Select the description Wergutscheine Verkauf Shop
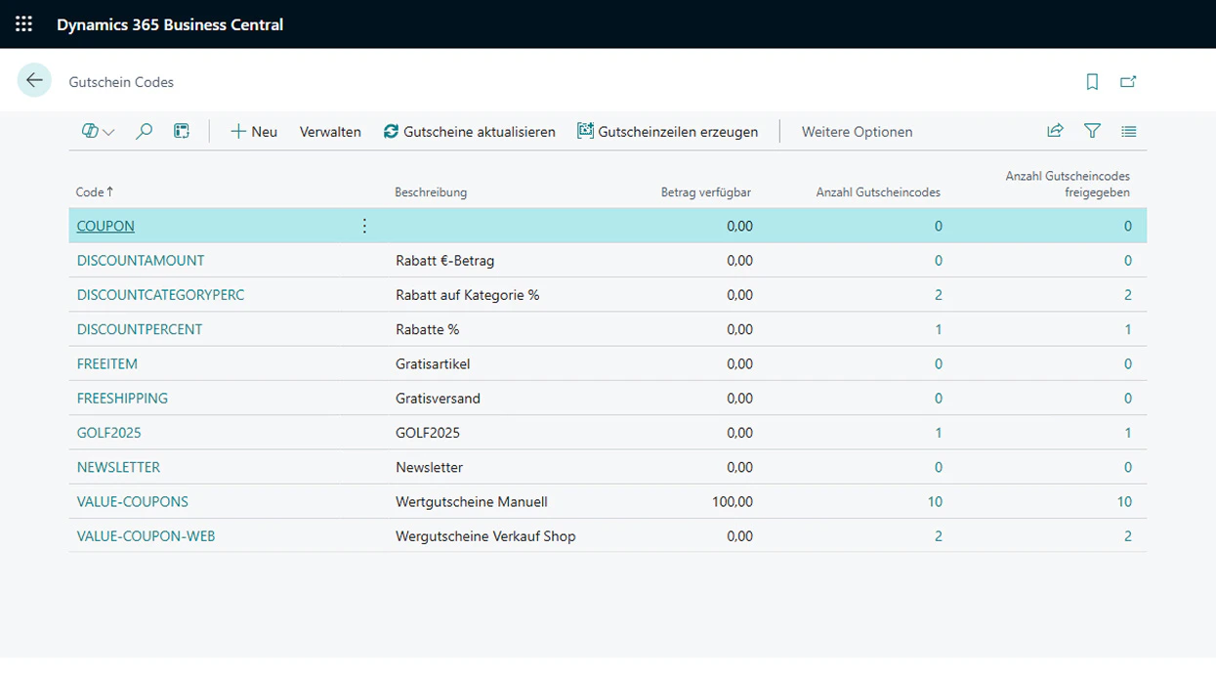 485,536
